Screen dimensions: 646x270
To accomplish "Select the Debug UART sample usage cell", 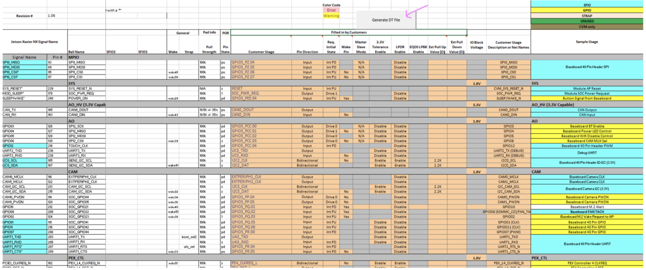I will [x=586, y=153].
